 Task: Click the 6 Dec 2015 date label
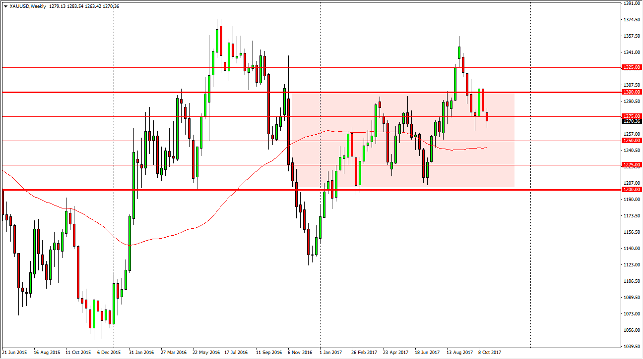click(x=108, y=353)
